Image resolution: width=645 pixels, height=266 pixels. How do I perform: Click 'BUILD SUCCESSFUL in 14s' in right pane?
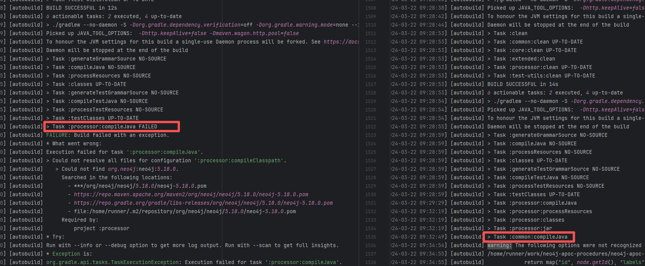[x=522, y=84]
